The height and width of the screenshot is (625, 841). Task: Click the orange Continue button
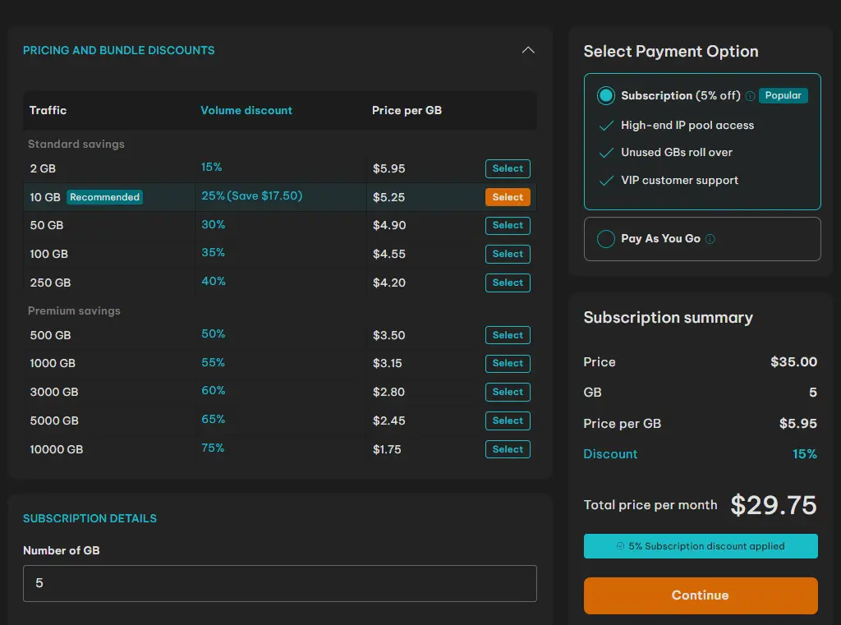(x=701, y=595)
